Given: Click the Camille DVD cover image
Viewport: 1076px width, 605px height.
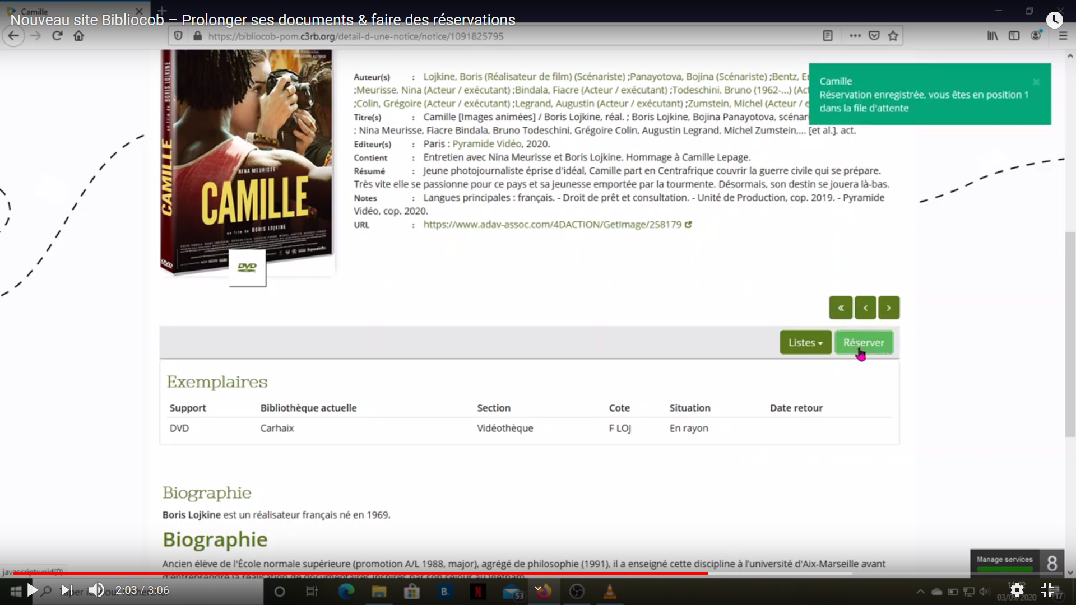Looking at the screenshot, I should (x=247, y=161).
